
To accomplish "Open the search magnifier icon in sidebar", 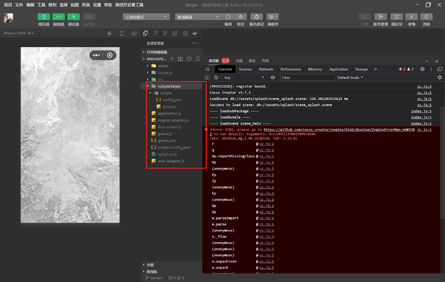I will click(x=155, y=33).
